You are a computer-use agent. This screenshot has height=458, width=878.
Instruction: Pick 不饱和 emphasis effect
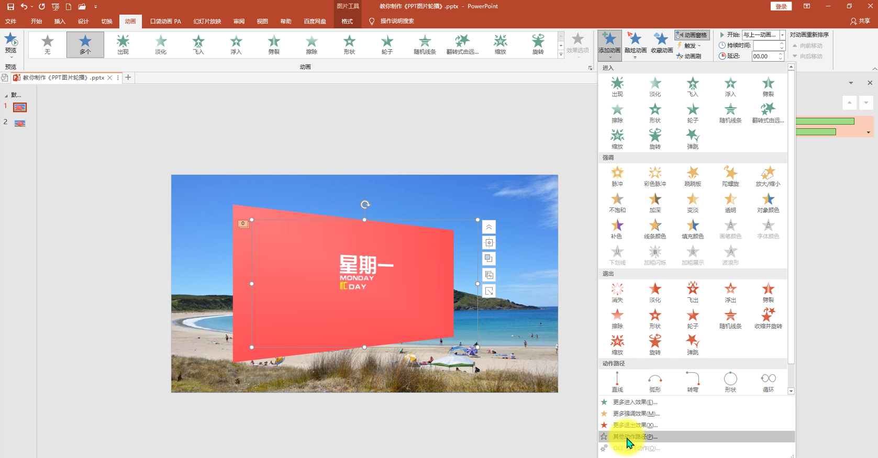(617, 203)
